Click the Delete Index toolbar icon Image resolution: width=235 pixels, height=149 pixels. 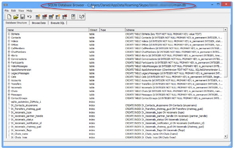click(x=65, y=17)
